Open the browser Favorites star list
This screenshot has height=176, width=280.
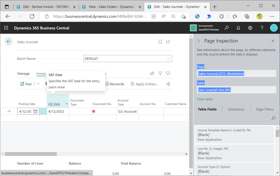(235, 16)
